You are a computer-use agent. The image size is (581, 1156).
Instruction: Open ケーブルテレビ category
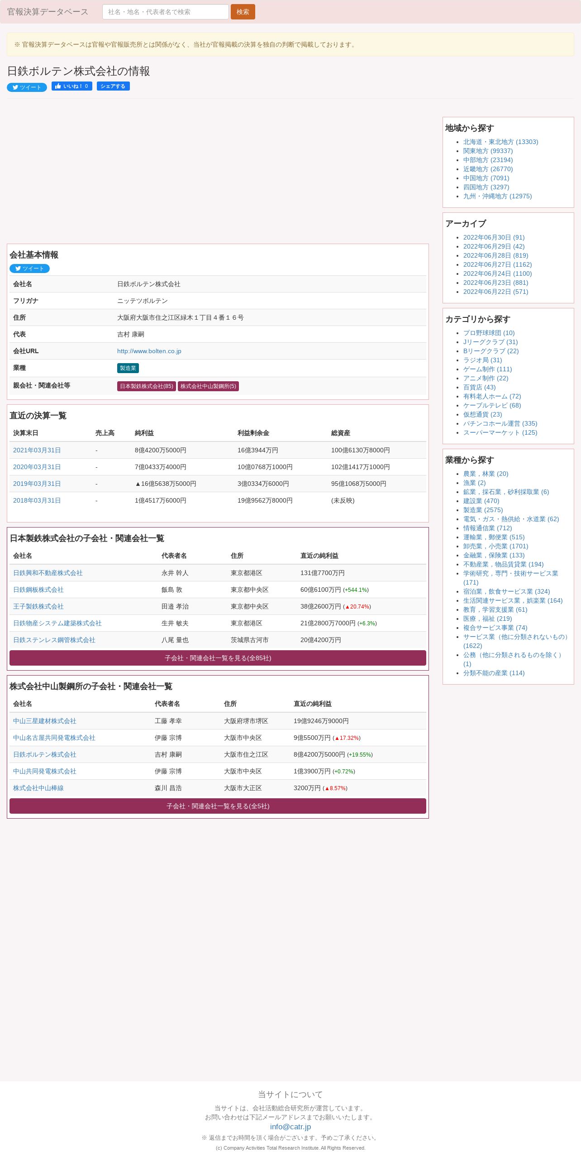(492, 405)
